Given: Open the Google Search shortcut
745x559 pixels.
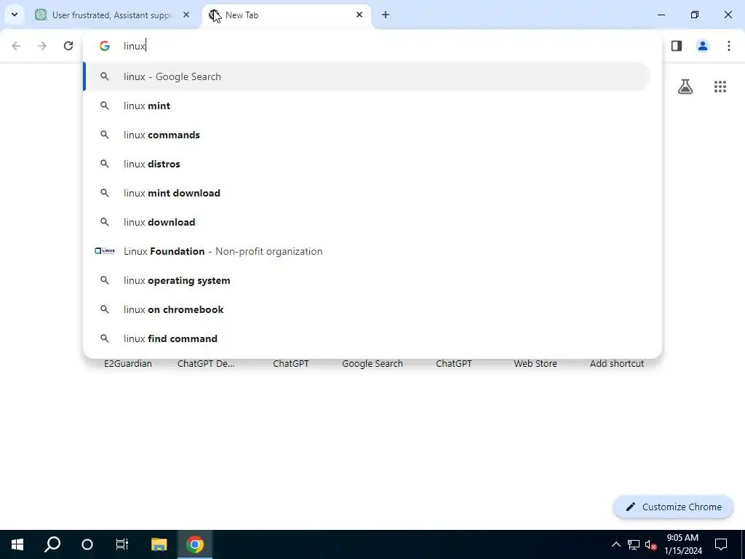Looking at the screenshot, I should (x=372, y=364).
